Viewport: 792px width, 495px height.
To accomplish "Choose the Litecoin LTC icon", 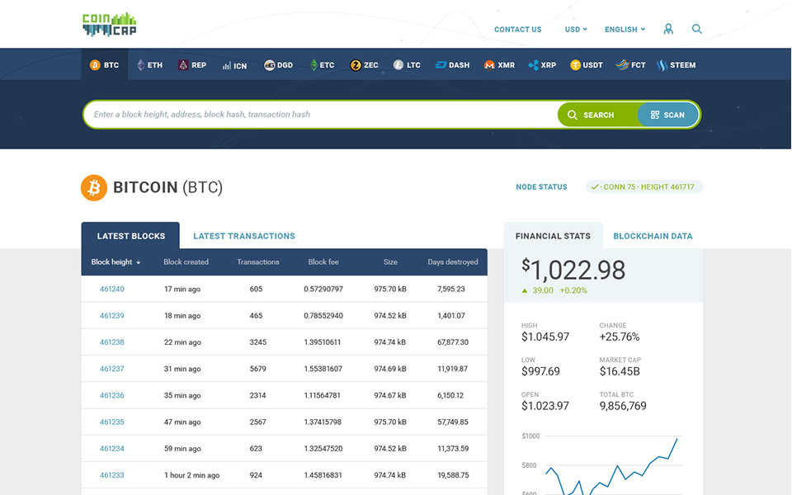I will (398, 65).
